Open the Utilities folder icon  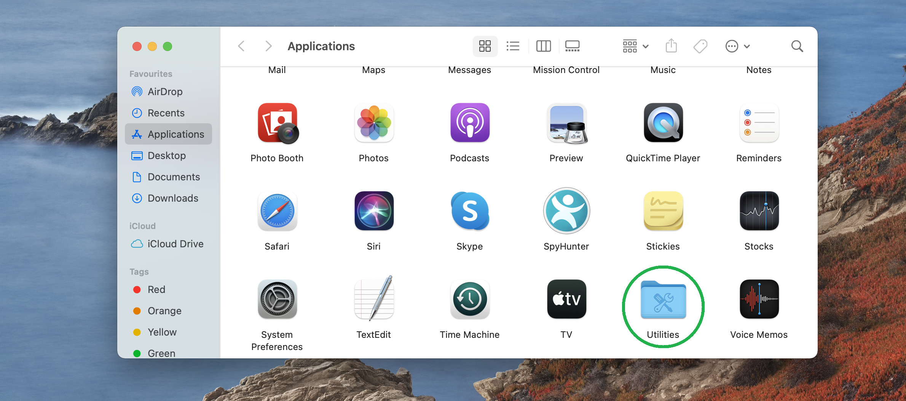click(663, 300)
